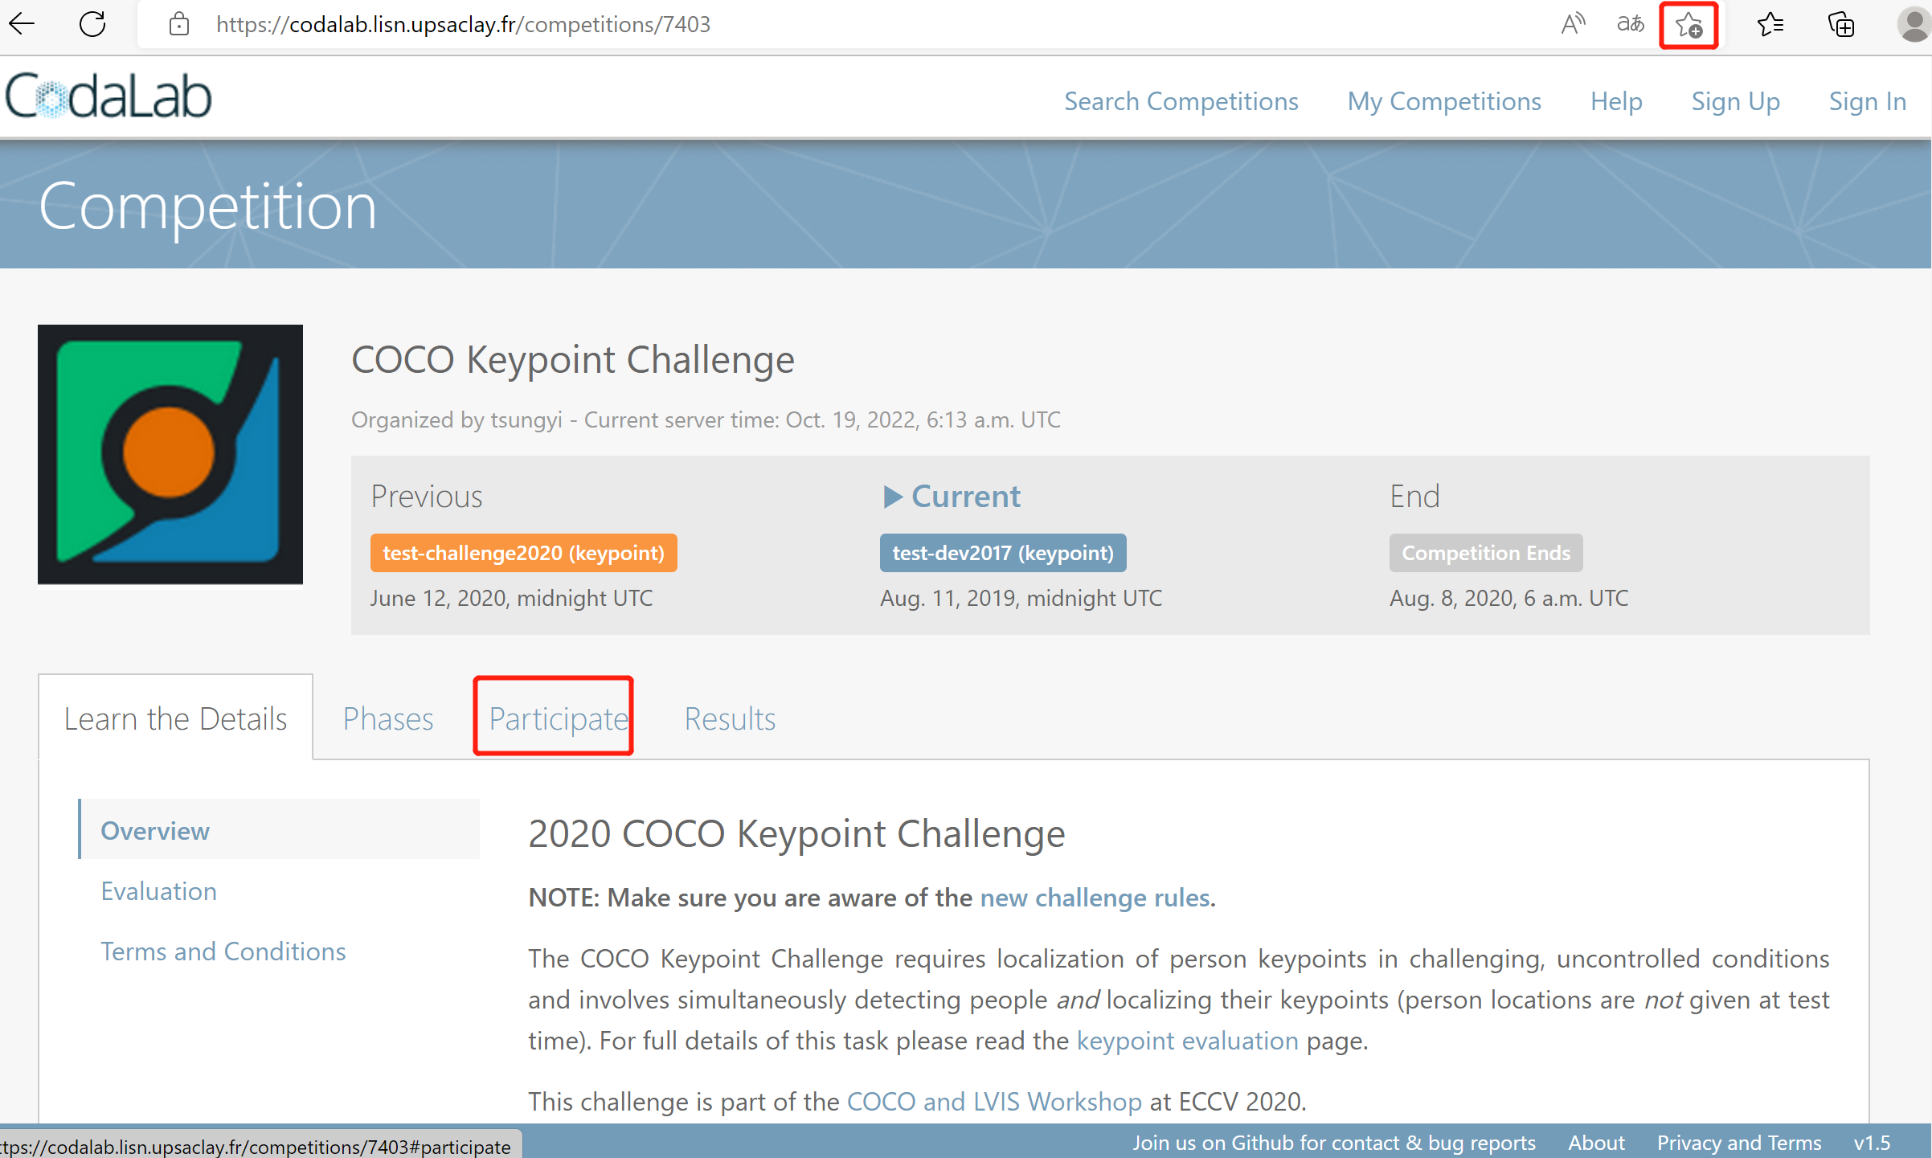Screen dimensions: 1932x1158
Task: Click the 2020 COCO Keypoint Challenge heading
Action: tap(796, 833)
